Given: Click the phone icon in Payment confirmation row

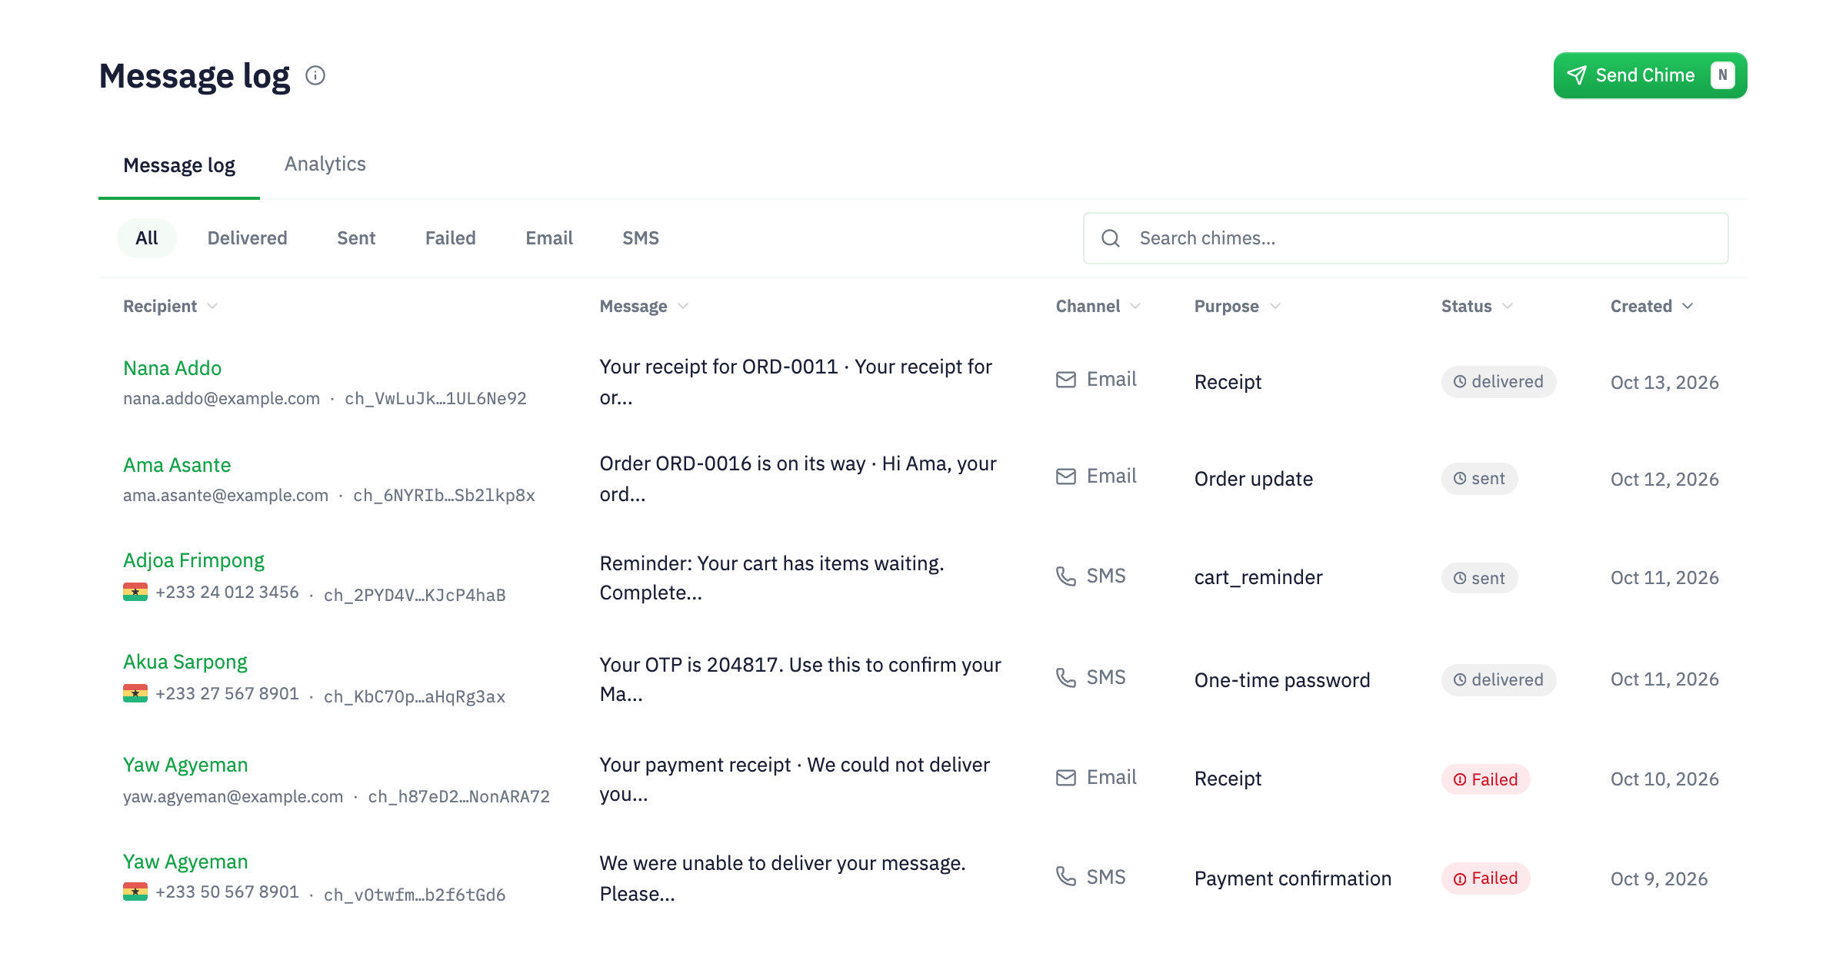Looking at the screenshot, I should [x=1066, y=876].
